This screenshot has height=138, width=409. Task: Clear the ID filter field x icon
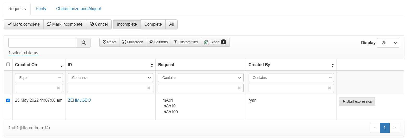click(149, 88)
